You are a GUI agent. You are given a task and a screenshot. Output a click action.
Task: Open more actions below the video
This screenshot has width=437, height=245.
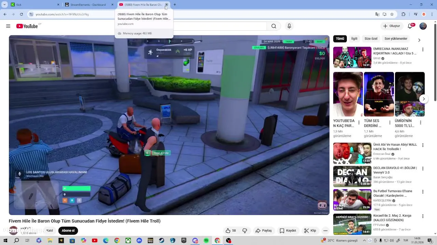[x=325, y=231]
